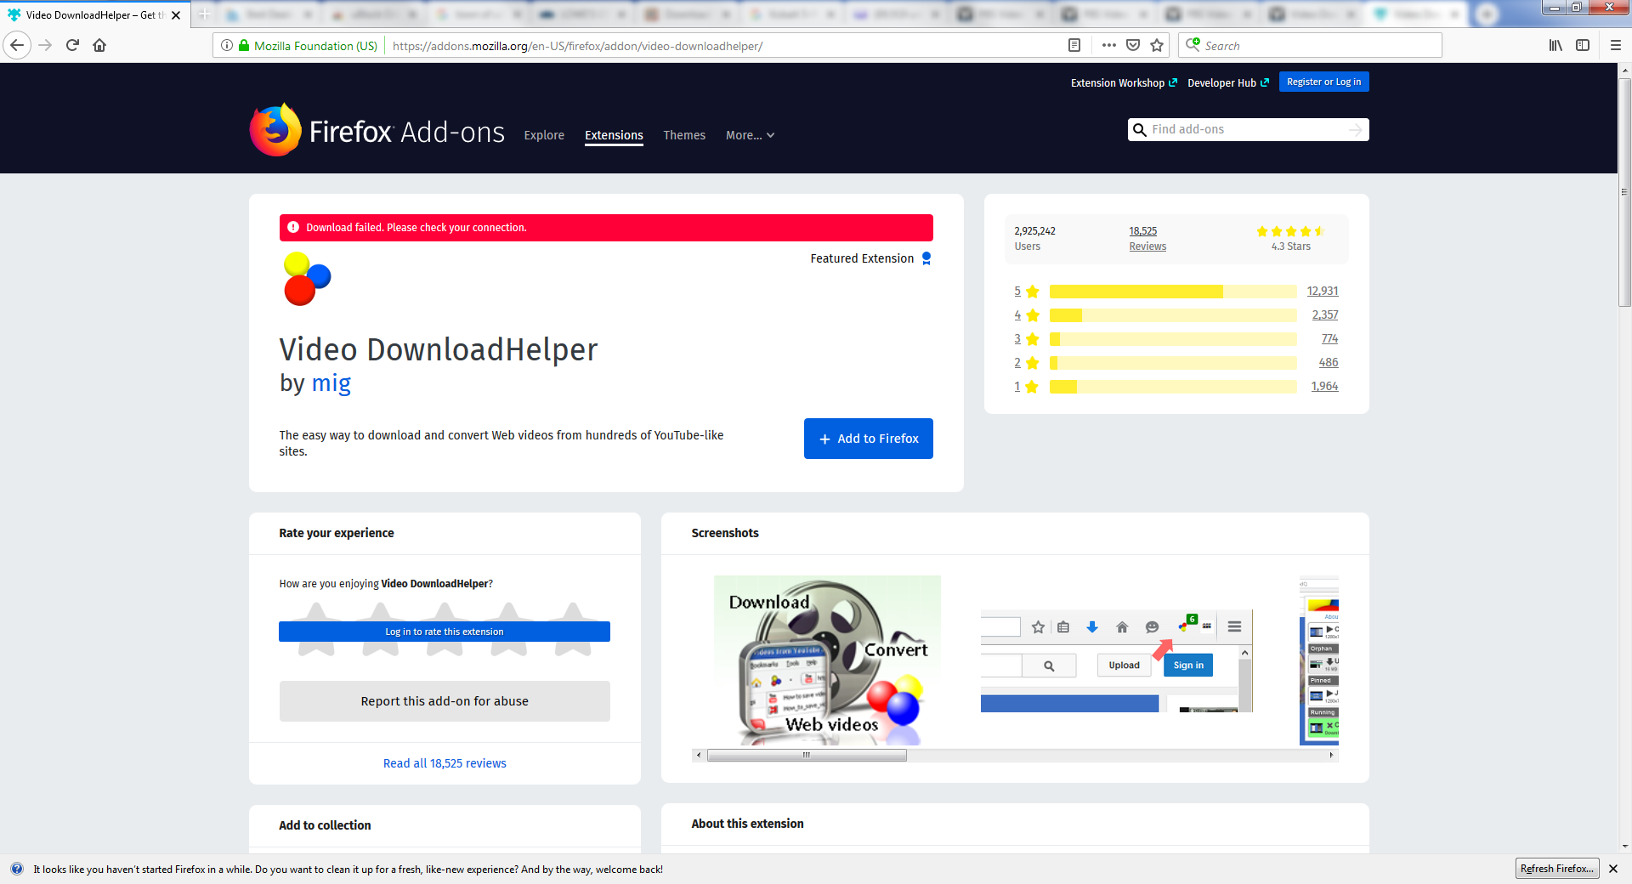Viewport: 1632px width, 884px height.
Task: Click the Firefox Add-ons logo
Action: (377, 130)
